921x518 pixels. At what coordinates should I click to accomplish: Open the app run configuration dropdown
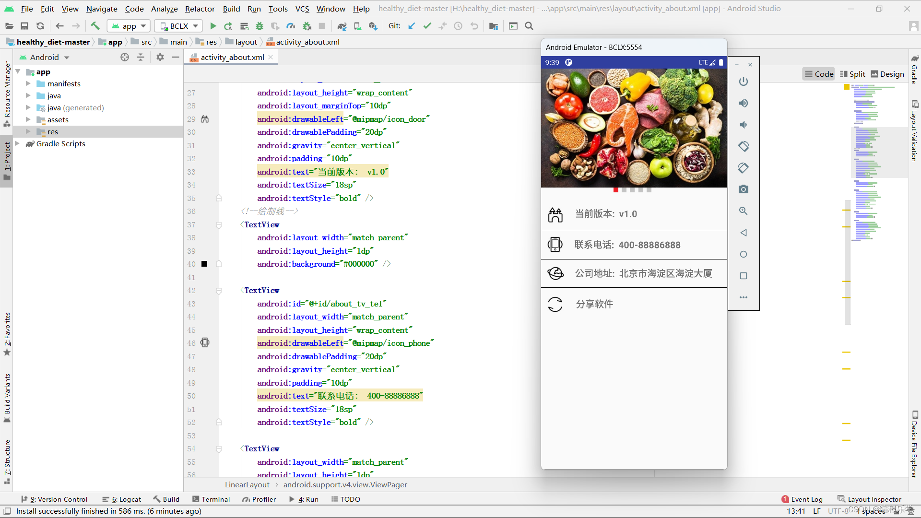point(129,26)
